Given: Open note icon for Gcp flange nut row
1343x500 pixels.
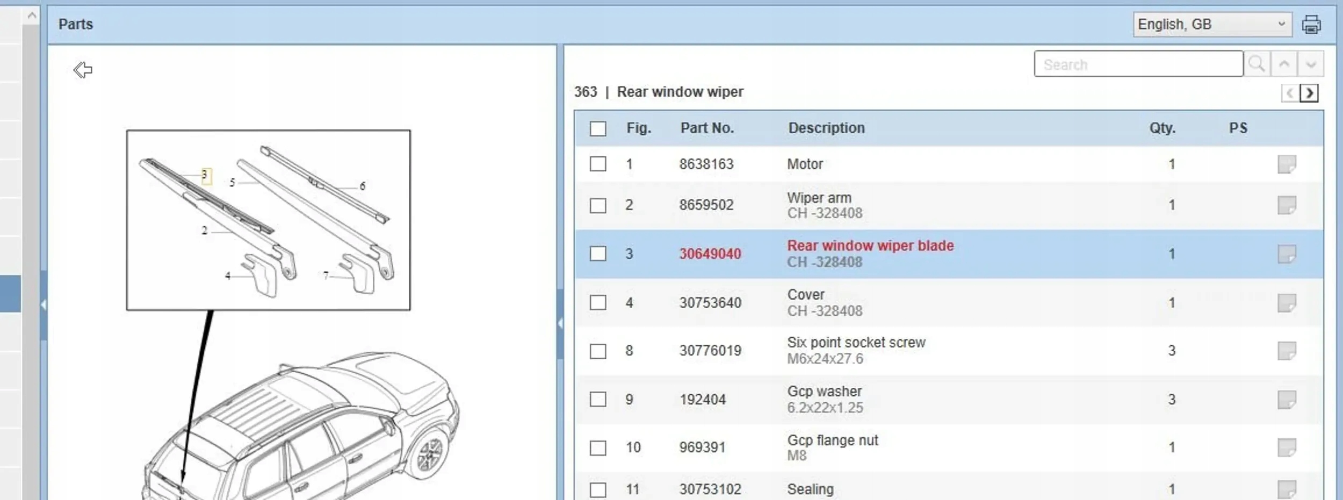Looking at the screenshot, I should point(1287,447).
